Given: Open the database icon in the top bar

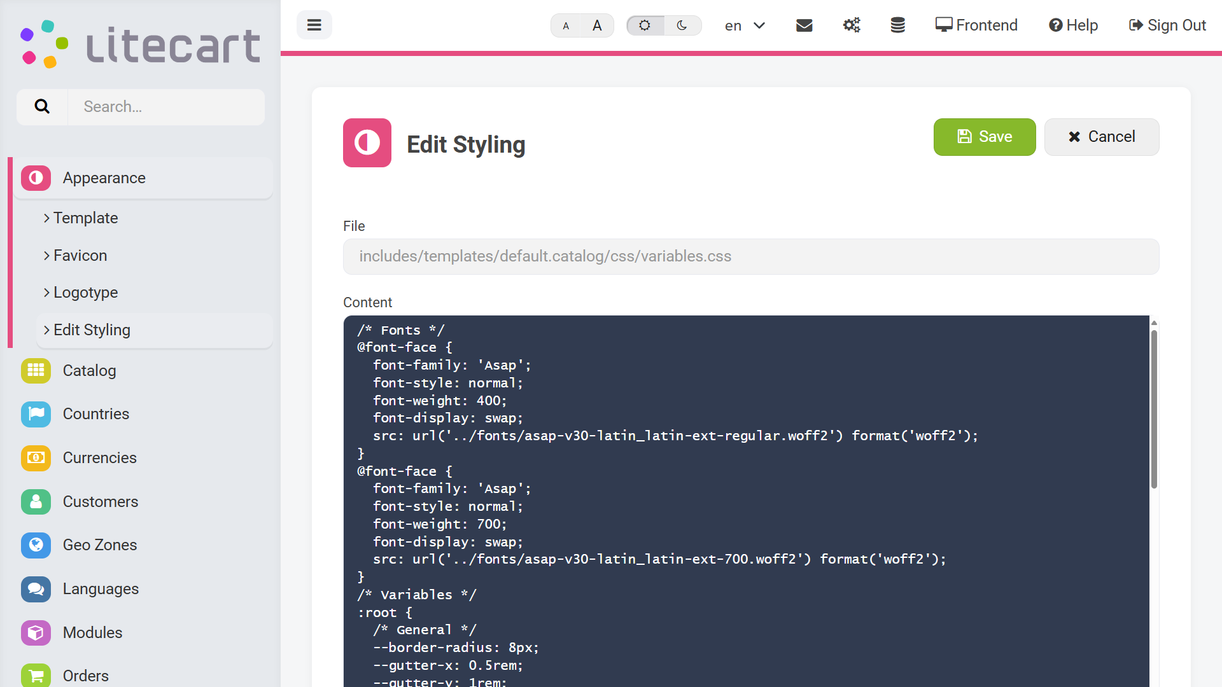Looking at the screenshot, I should pyautogui.click(x=897, y=25).
